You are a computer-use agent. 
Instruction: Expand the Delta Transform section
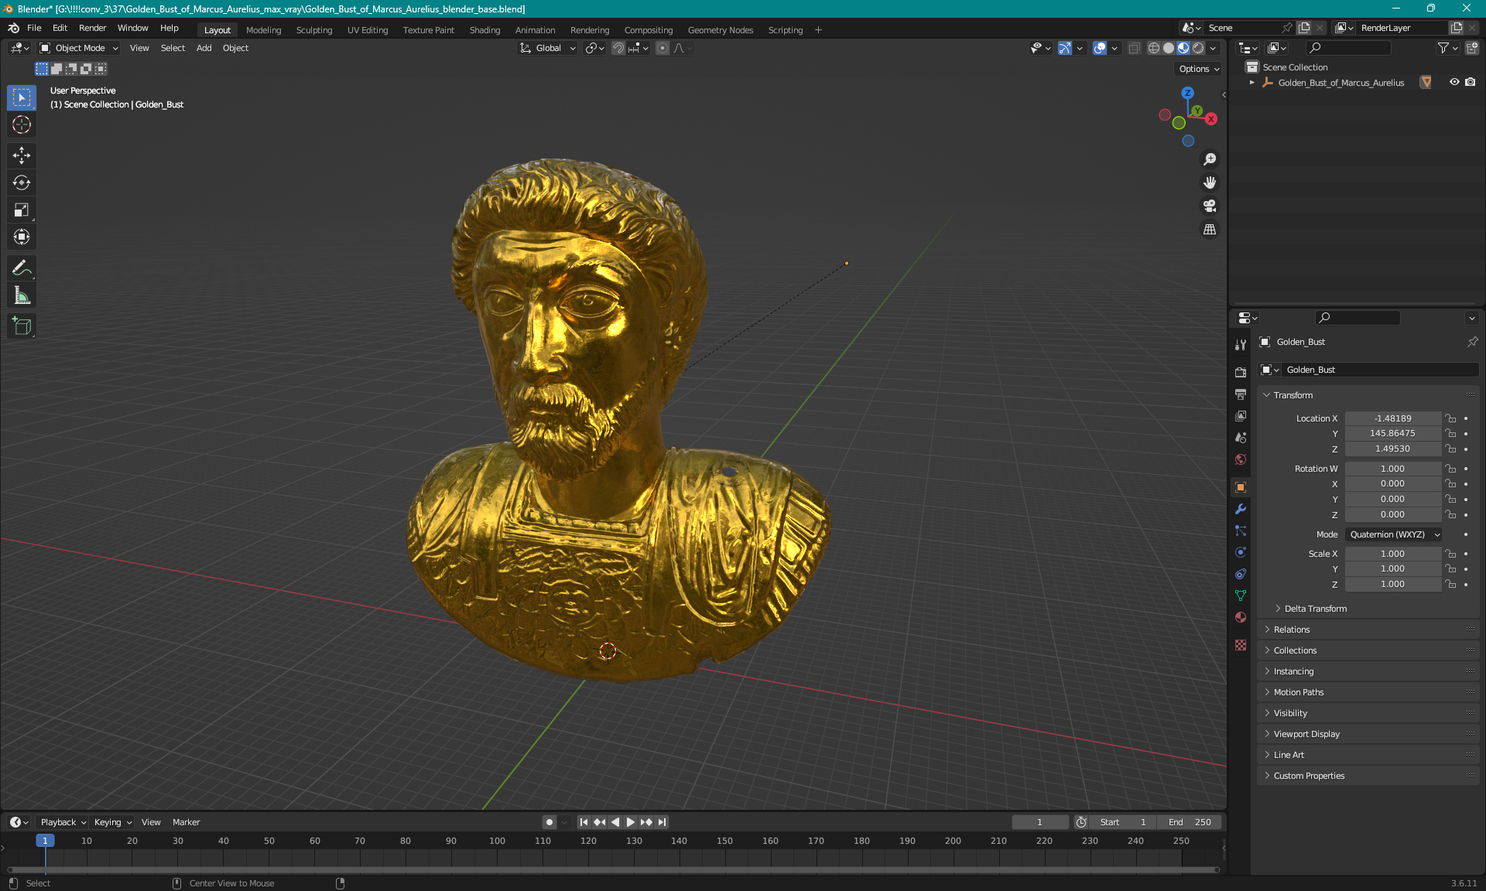tap(1315, 609)
